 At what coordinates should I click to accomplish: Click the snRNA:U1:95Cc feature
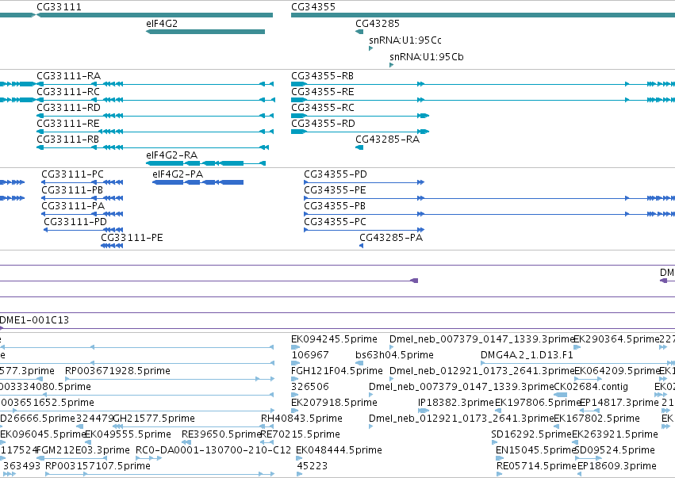(370, 48)
